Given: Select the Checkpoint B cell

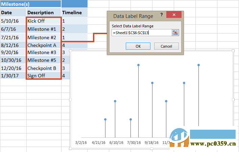Looking at the screenshot, I should tap(44, 68).
